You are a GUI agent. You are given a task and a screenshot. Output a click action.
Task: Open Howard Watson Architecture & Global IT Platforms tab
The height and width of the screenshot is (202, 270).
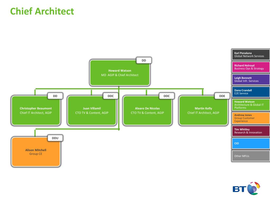tap(251, 105)
